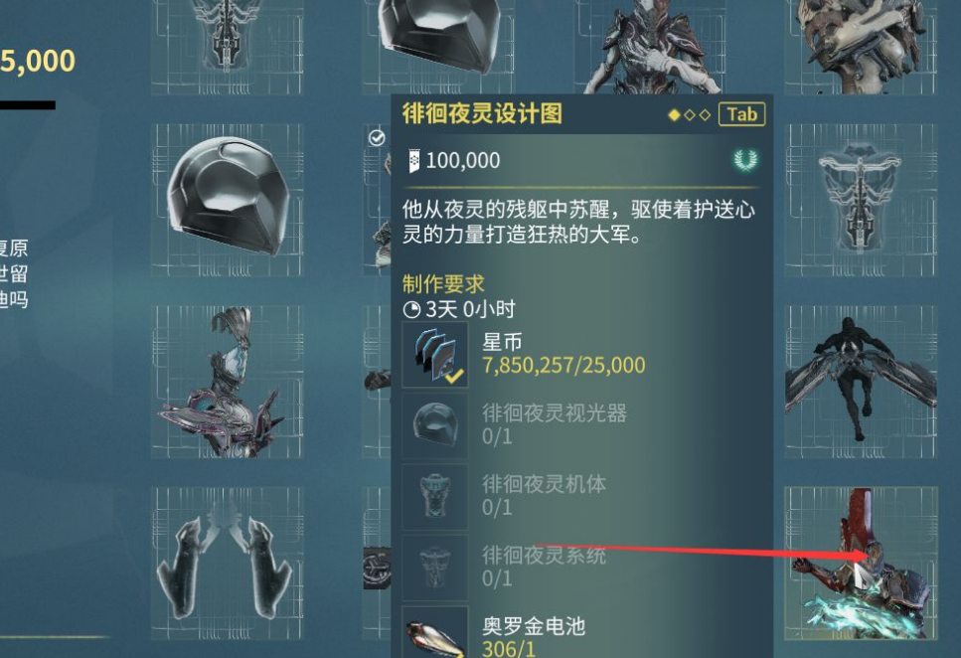This screenshot has height=658, width=961.
Task: Click the 制作要求 section heading
Action: point(443,284)
